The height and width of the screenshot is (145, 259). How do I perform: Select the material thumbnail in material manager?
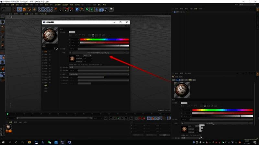pos(8,127)
